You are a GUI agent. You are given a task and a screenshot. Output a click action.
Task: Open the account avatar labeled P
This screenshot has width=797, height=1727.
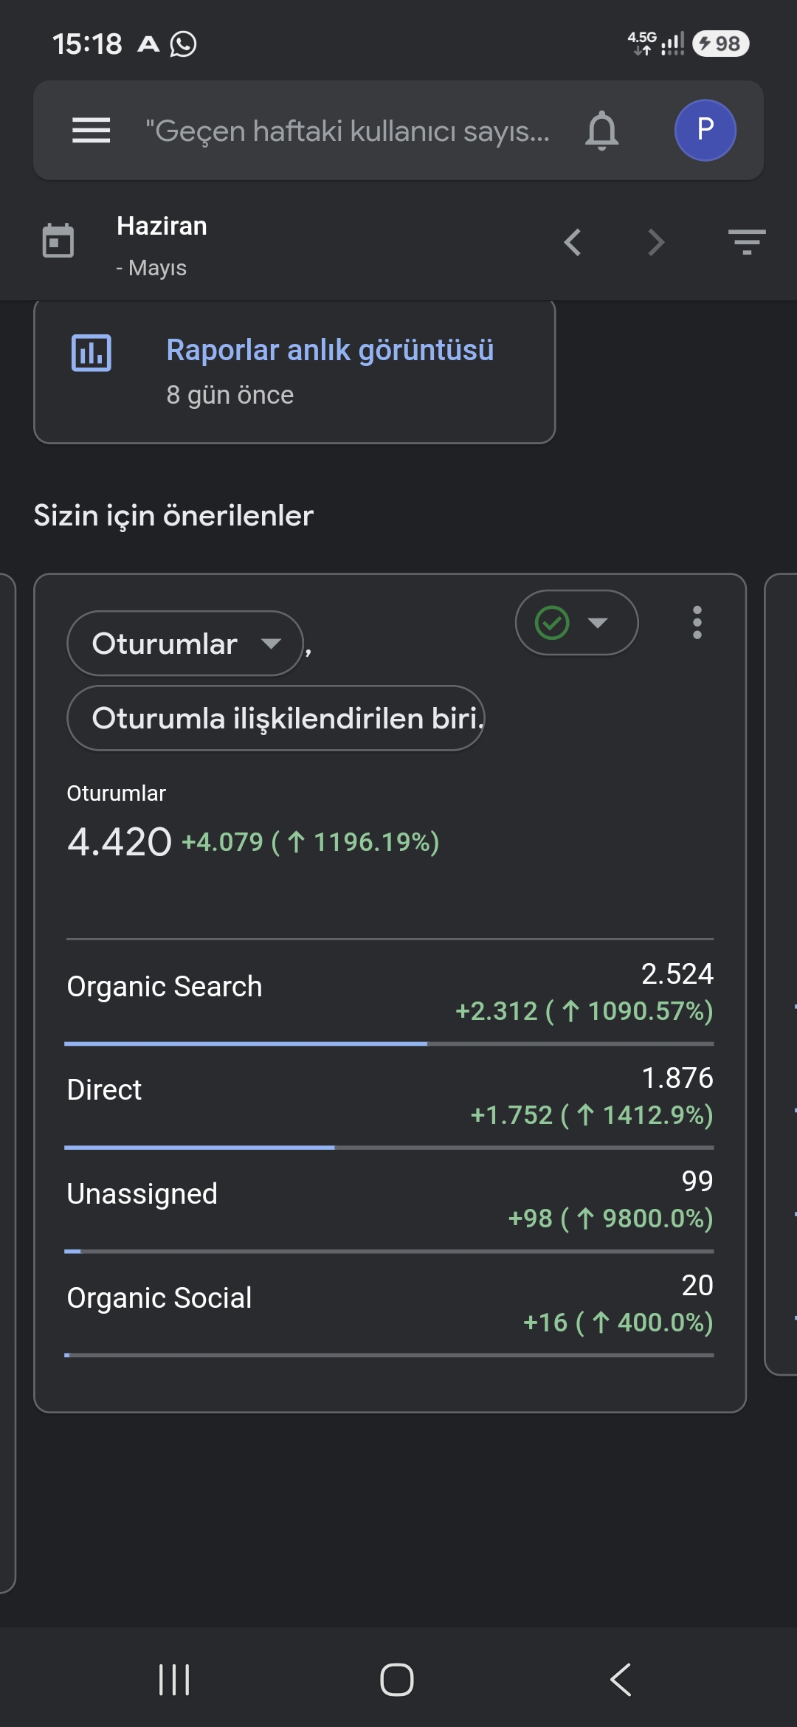pos(705,130)
